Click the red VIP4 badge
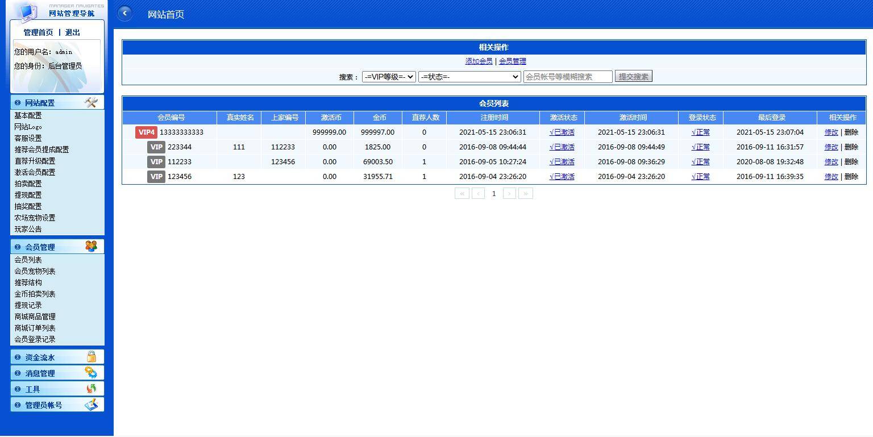The width and height of the screenshot is (873, 437). coord(146,132)
